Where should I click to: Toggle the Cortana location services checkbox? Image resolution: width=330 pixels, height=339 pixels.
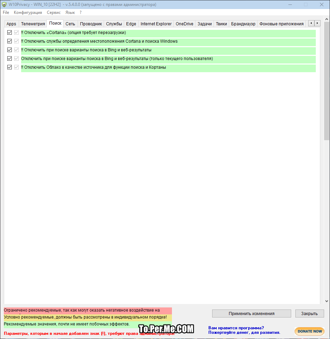click(9, 41)
